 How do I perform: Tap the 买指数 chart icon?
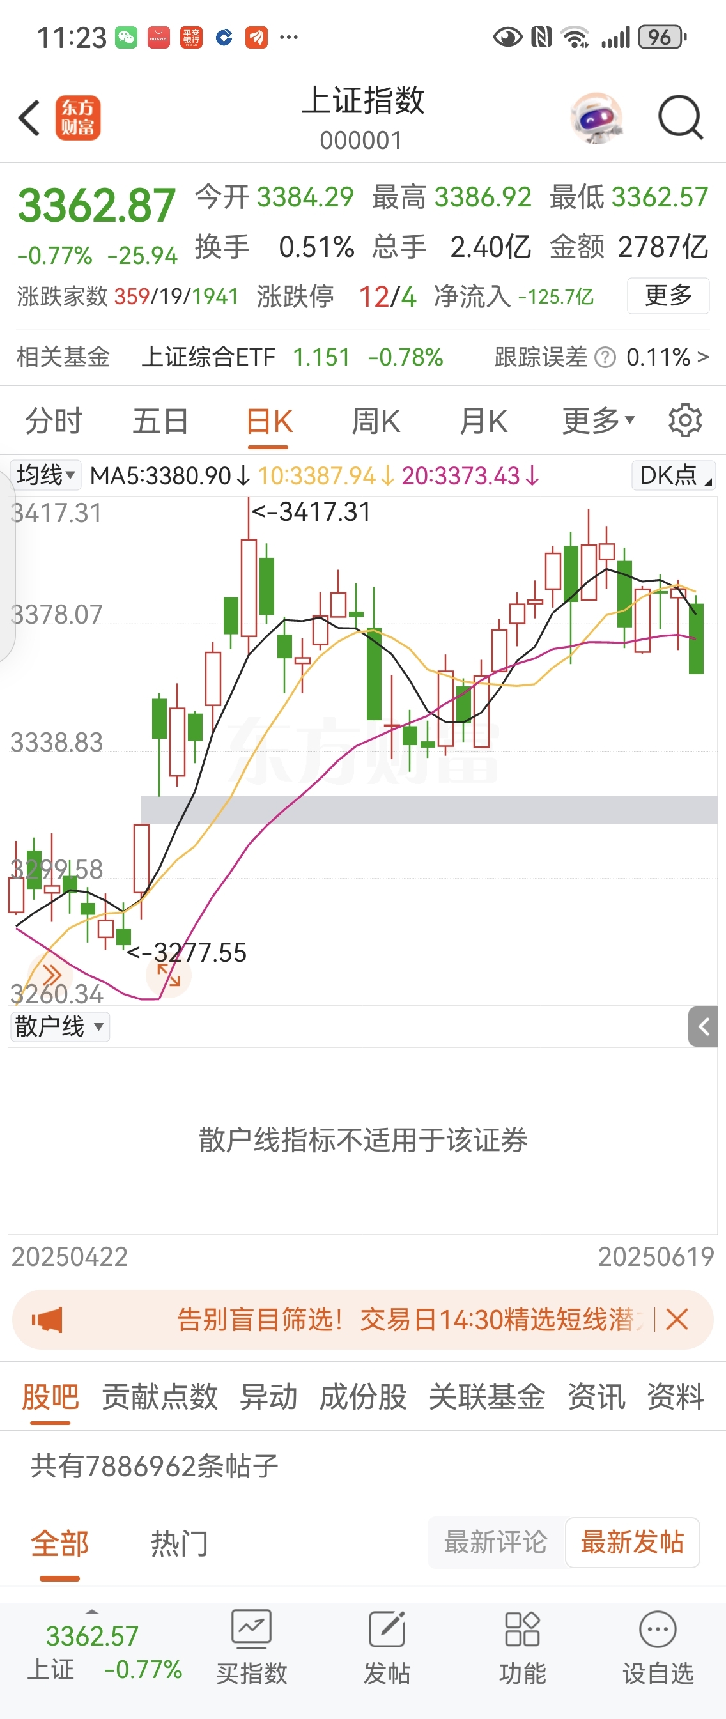click(252, 1629)
